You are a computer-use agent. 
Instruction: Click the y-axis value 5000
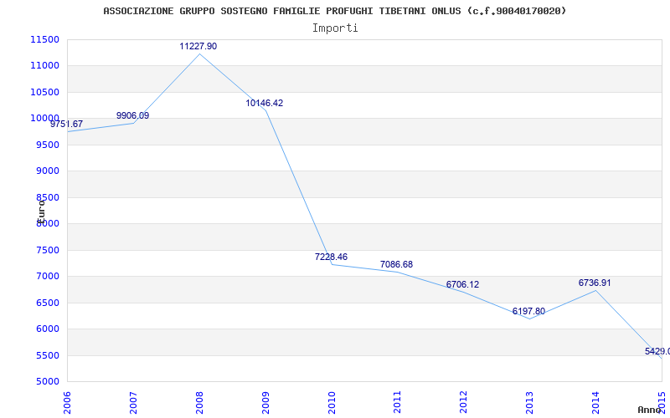[x=47, y=381]
